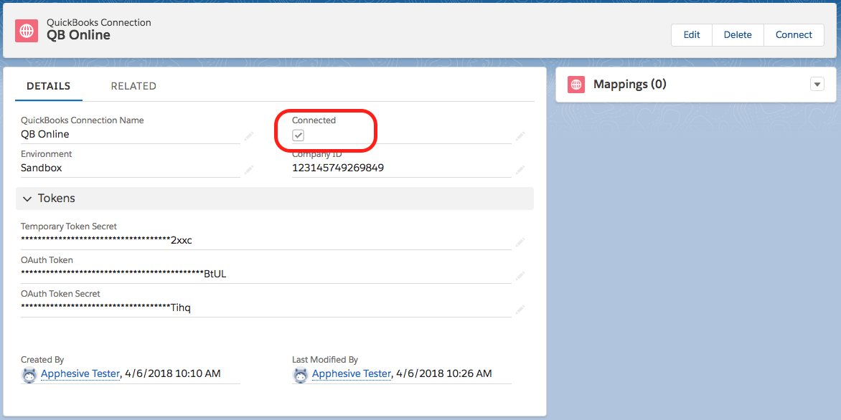Click the QuickBooks Connection globe icon in header

click(27, 31)
